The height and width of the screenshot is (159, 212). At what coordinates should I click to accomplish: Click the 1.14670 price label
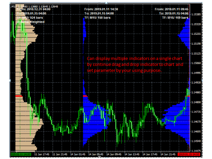[x=196, y=122]
